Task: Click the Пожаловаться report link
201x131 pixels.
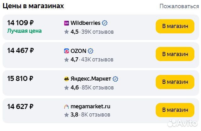Action: [x=179, y=6]
